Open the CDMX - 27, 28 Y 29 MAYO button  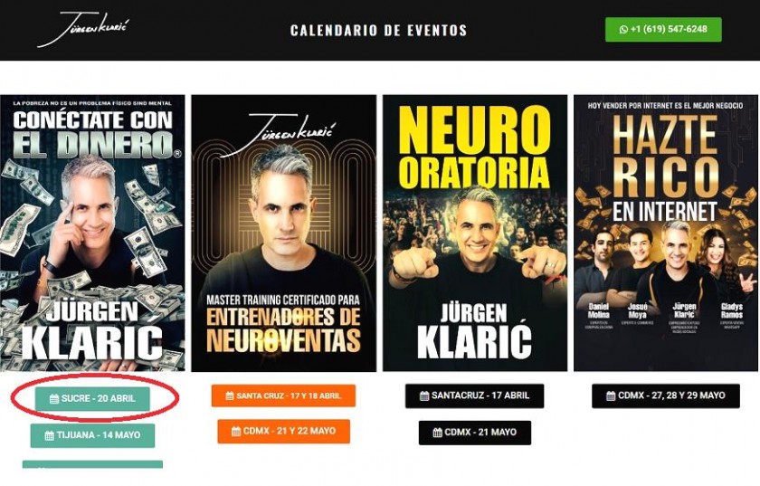666,395
